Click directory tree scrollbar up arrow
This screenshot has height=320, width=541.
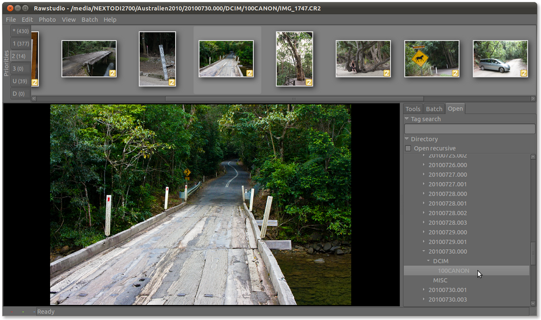(533, 157)
